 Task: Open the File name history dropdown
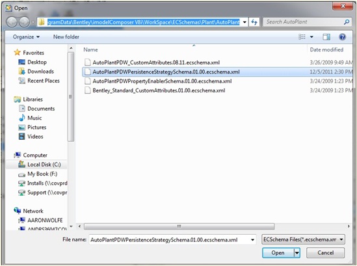[252, 240]
